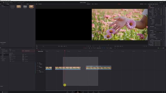The image size is (166, 93).
Task: Collapse the Toolbox tree arrow in effects library
Action: [1, 49]
